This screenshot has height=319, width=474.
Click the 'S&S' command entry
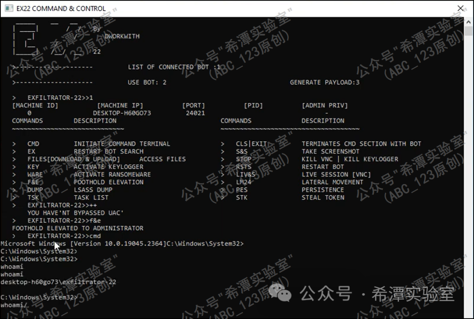pos(241,152)
